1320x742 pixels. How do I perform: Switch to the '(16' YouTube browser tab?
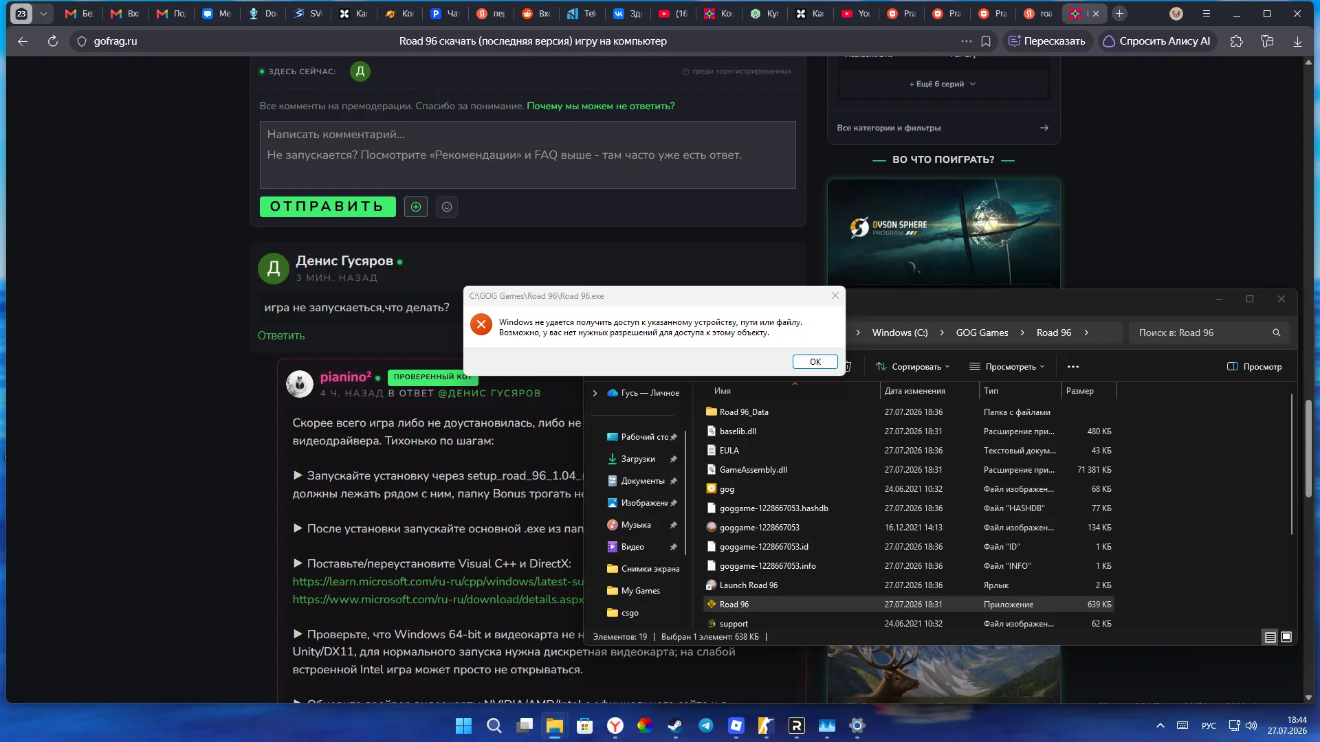click(673, 14)
